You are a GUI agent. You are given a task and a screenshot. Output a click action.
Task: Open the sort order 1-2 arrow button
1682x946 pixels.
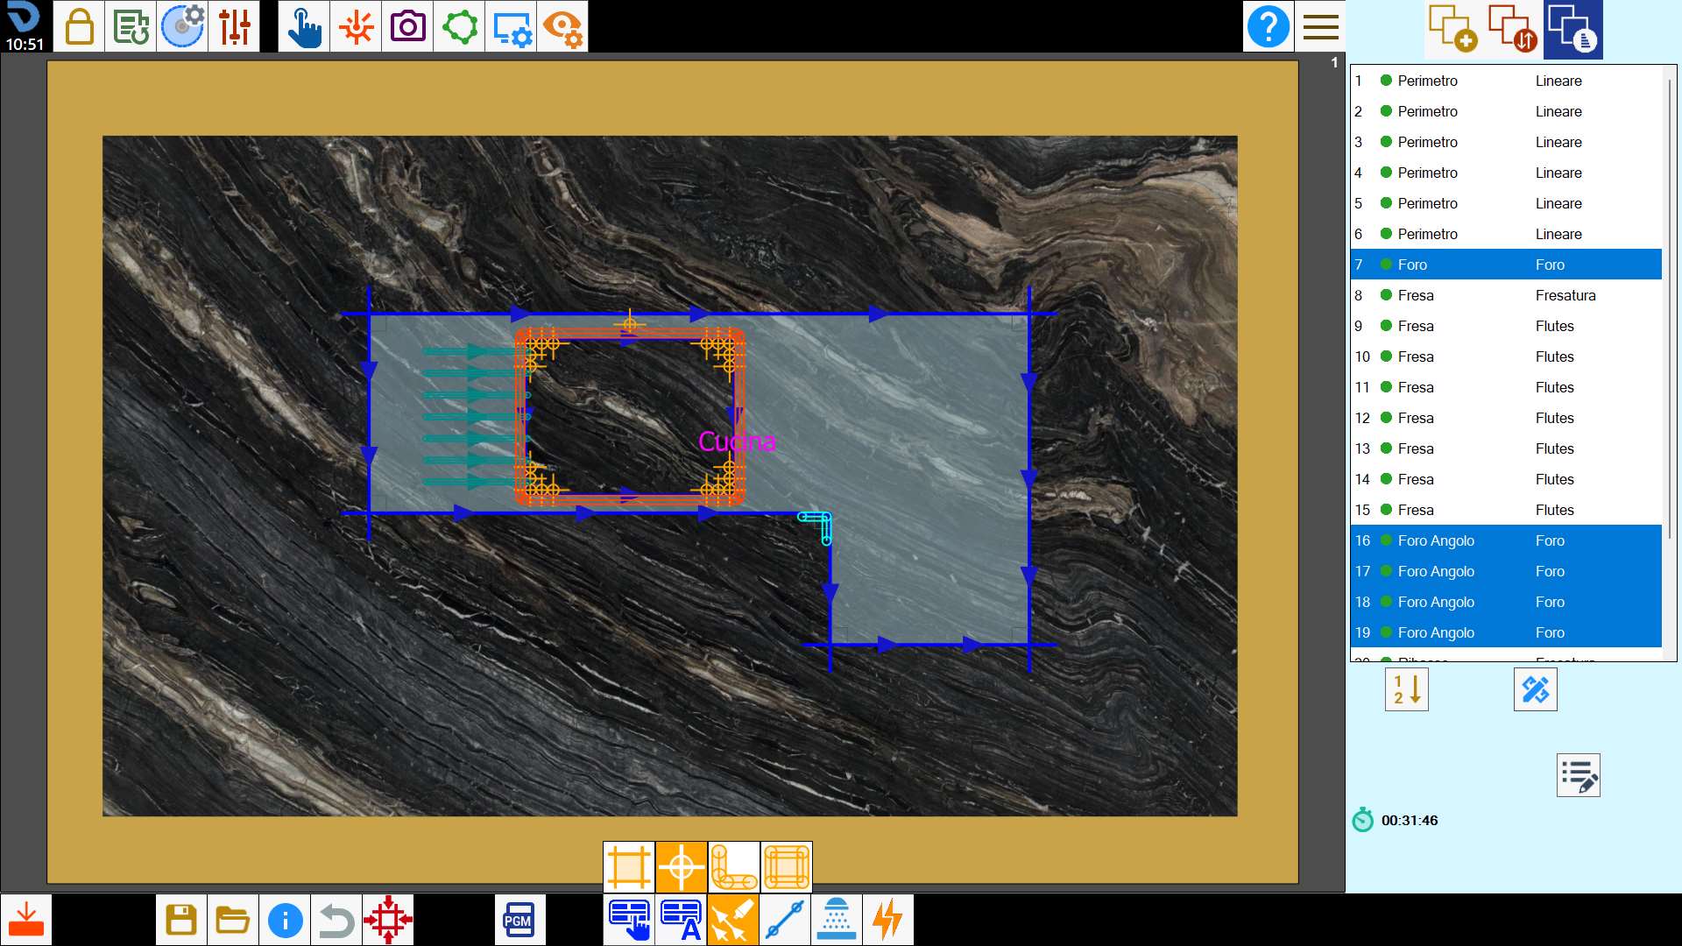click(x=1407, y=689)
